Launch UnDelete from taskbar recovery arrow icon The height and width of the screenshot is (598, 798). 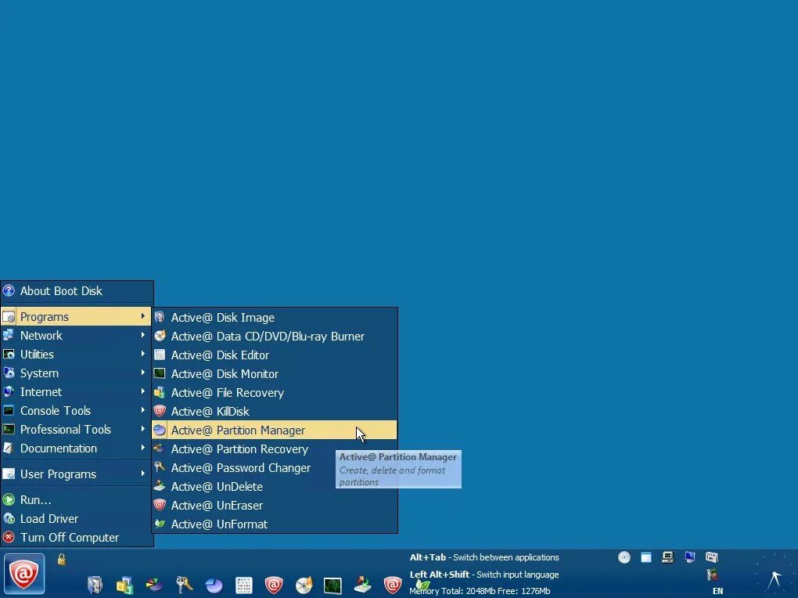pos(363,585)
